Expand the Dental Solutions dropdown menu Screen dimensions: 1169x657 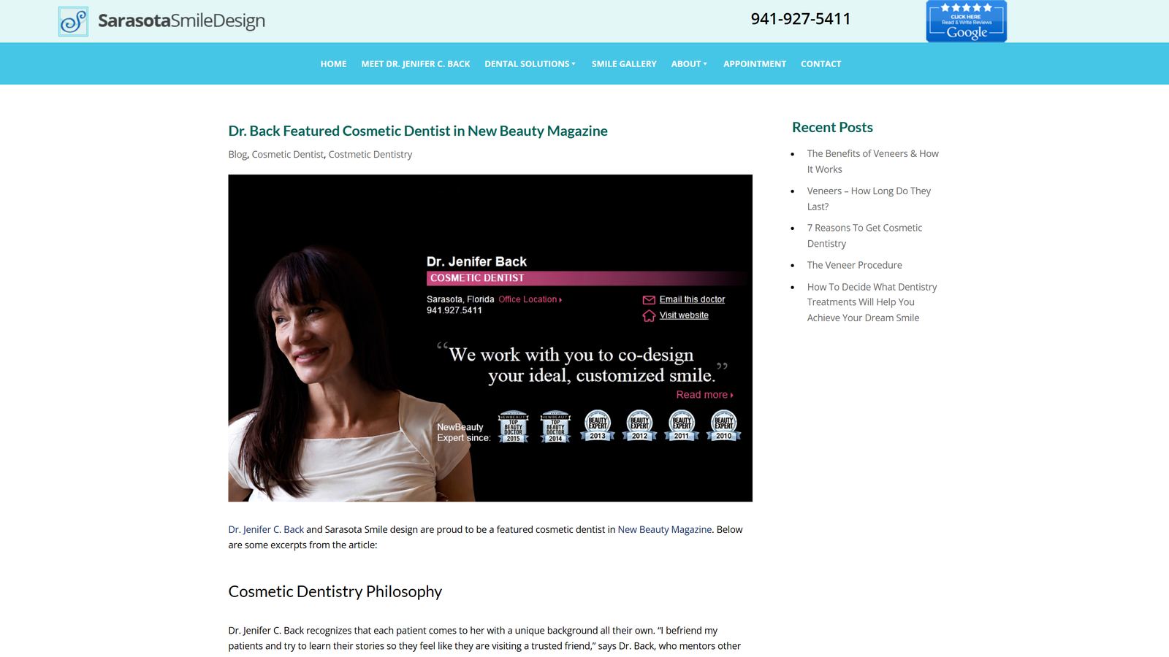point(530,64)
